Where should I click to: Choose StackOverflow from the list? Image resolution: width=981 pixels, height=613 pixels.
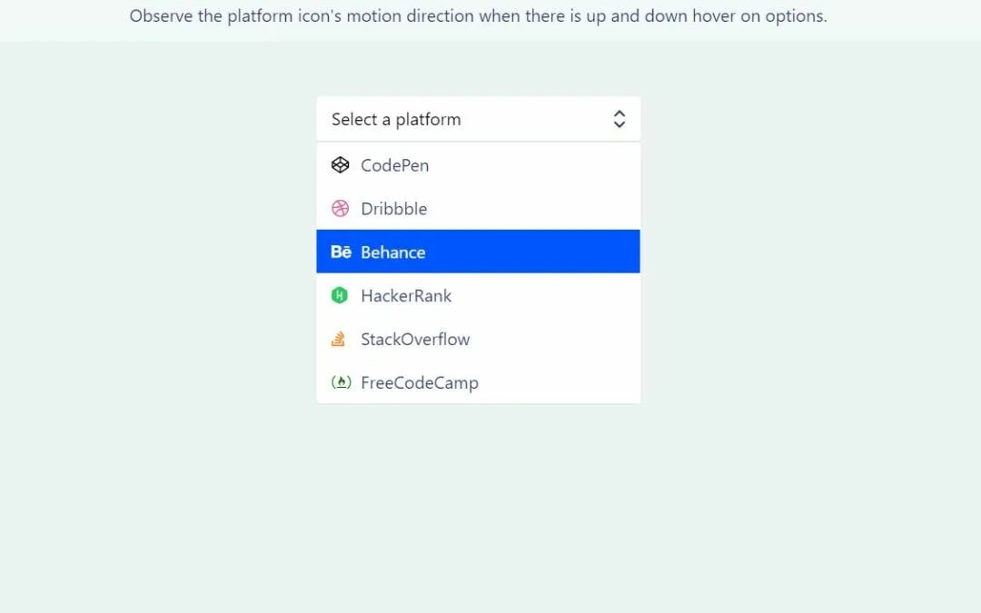[415, 340]
